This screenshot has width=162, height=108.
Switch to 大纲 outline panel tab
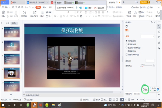click(x=8, y=23)
